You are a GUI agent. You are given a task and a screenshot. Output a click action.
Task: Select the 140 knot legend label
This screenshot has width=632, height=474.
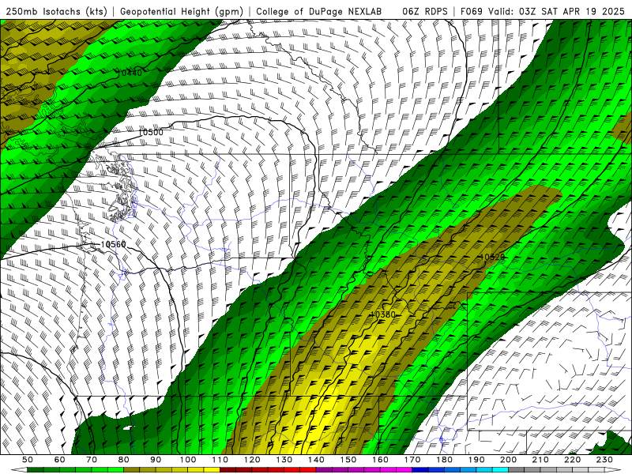point(316,460)
